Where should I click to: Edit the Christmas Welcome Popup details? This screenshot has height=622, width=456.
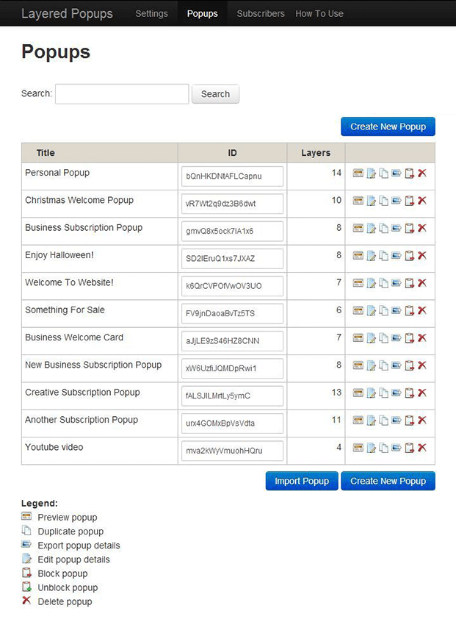[x=372, y=201]
